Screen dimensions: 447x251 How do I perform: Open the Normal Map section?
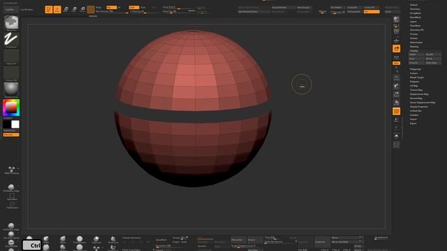pos(416,98)
